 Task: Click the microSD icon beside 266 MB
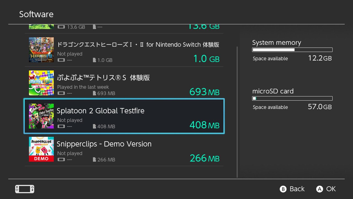point(95,160)
